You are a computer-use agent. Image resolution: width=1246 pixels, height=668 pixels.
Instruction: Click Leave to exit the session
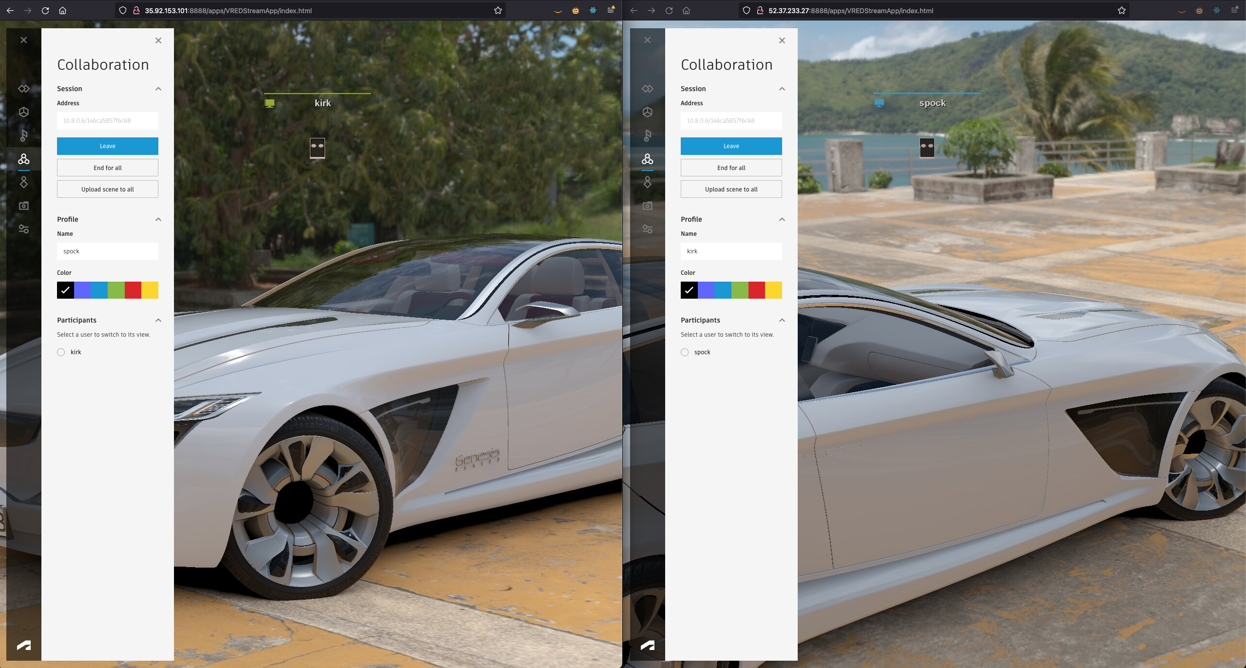point(107,146)
